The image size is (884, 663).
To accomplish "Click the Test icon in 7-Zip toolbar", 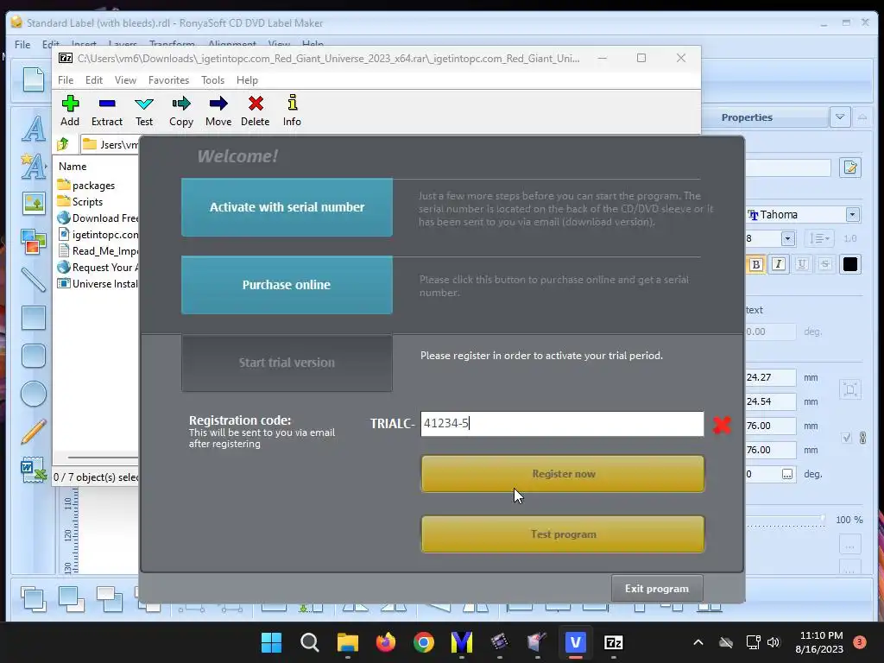I will point(144,110).
